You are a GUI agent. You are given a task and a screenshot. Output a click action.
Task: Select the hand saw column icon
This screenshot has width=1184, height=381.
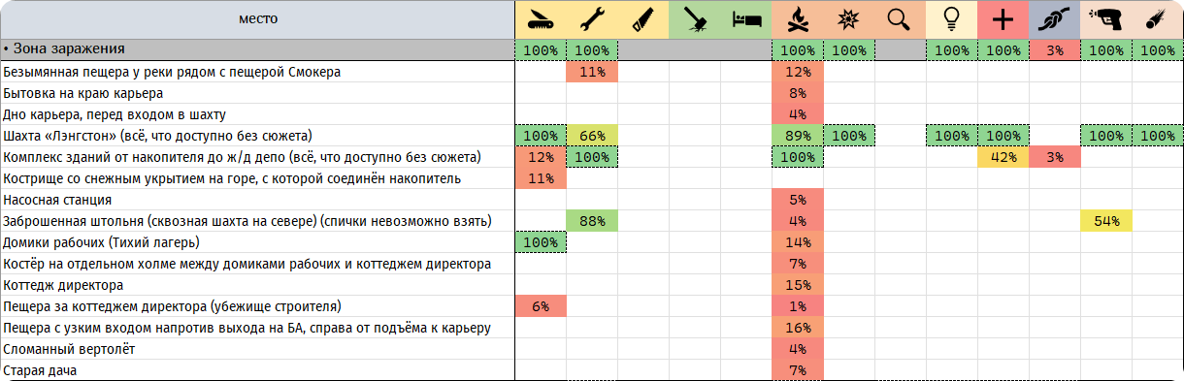[643, 19]
